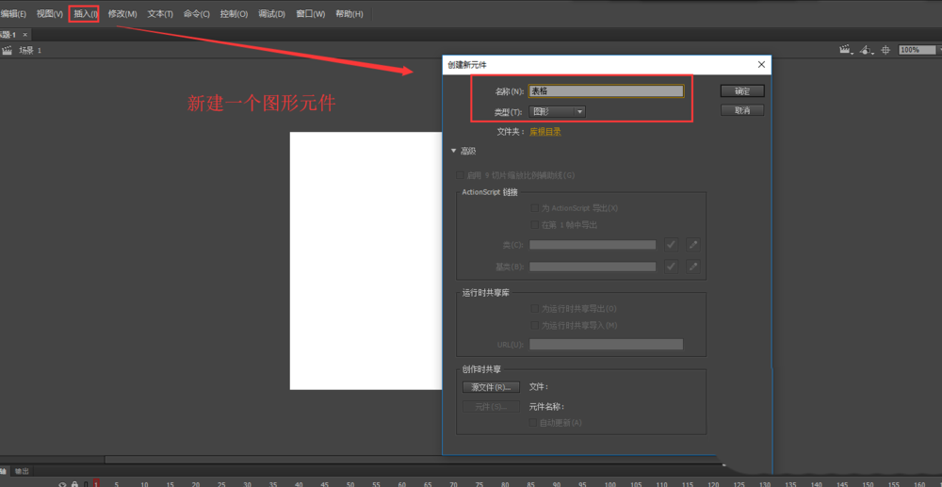Click frame 50 on the timeline ruler
The image size is (942, 487).
(x=350, y=483)
